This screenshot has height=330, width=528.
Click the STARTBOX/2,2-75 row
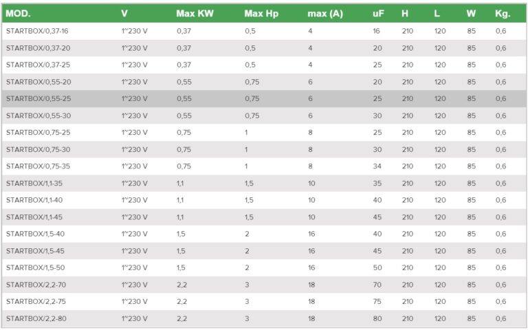[x=264, y=302]
